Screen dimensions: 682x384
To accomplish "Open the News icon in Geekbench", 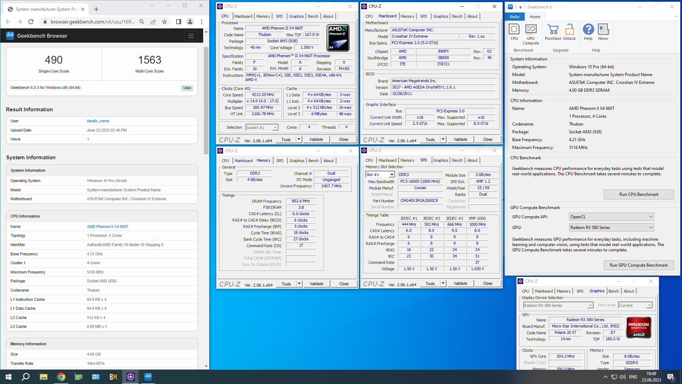I will coord(603,32).
